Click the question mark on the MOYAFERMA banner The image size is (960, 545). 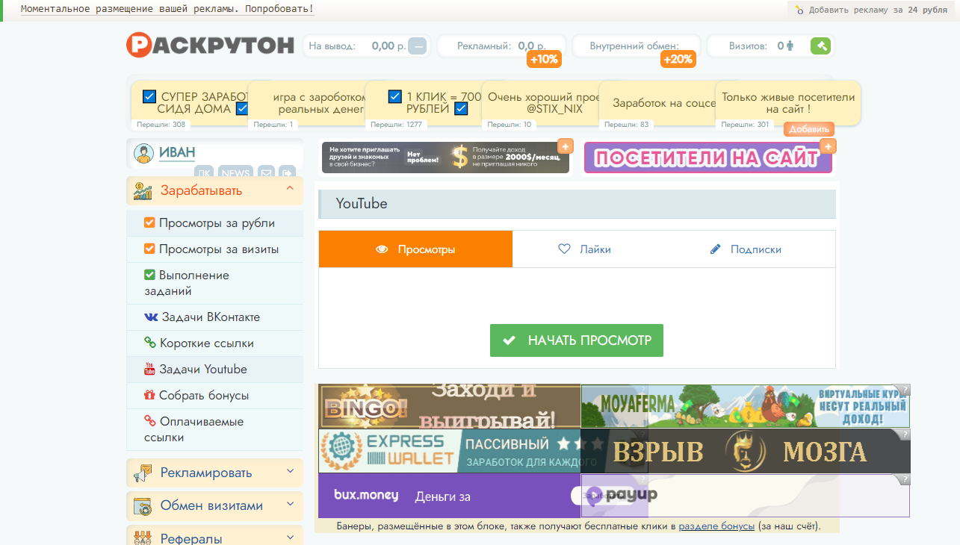click(904, 390)
